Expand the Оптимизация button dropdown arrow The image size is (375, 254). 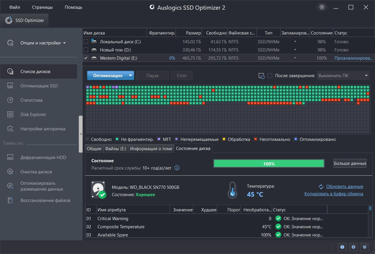130,76
